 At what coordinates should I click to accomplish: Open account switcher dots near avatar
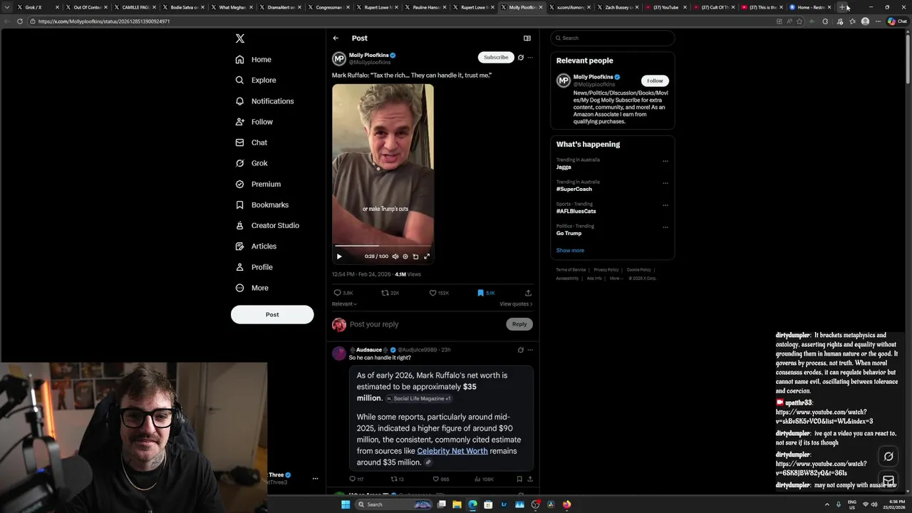315,479
